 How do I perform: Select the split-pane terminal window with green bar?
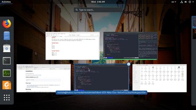click(x=130, y=46)
